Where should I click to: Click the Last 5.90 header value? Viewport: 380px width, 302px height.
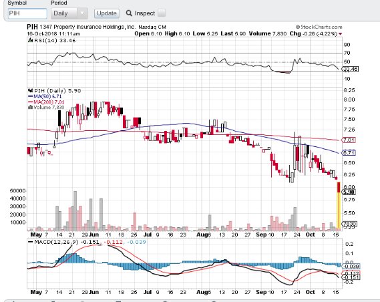(x=233, y=33)
